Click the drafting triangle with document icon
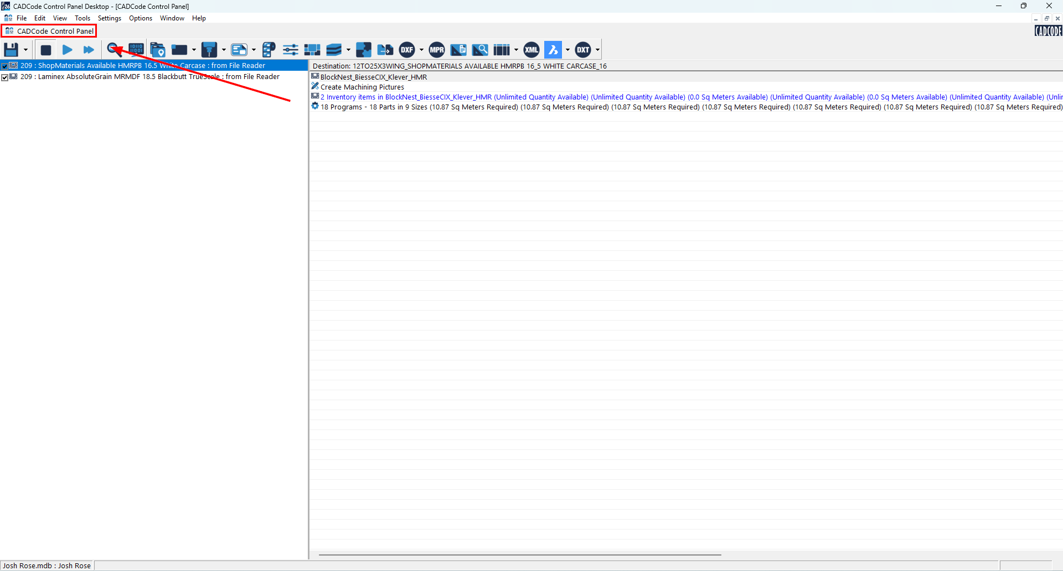Image resolution: width=1063 pixels, height=571 pixels. pyautogui.click(x=458, y=50)
